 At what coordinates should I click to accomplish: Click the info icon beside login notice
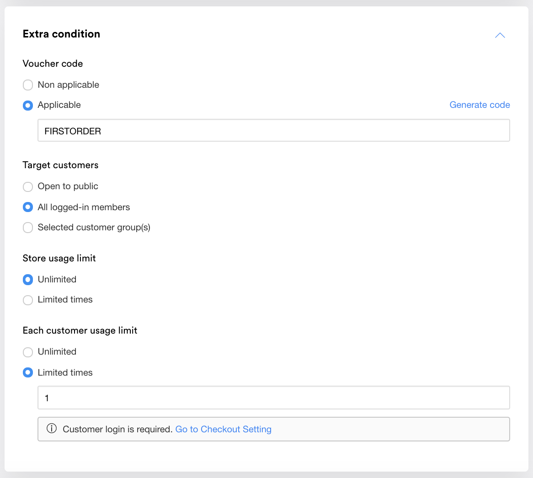[52, 428]
